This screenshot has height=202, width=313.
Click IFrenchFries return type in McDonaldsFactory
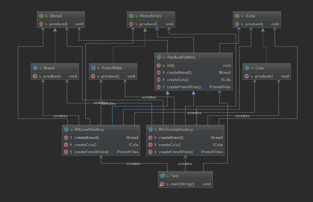(212, 152)
